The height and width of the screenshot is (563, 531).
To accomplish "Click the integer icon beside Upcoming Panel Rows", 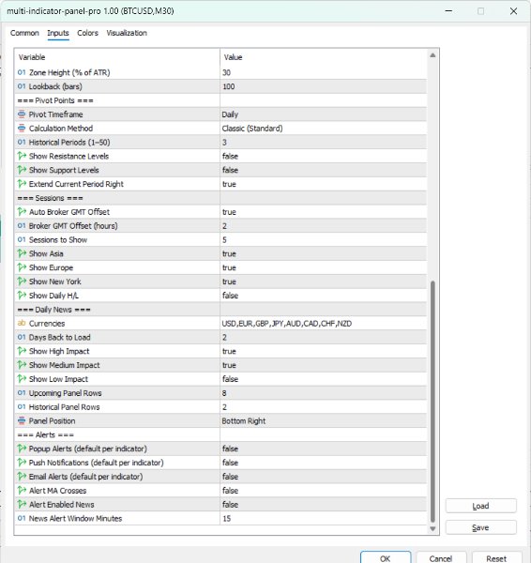I will (22, 393).
